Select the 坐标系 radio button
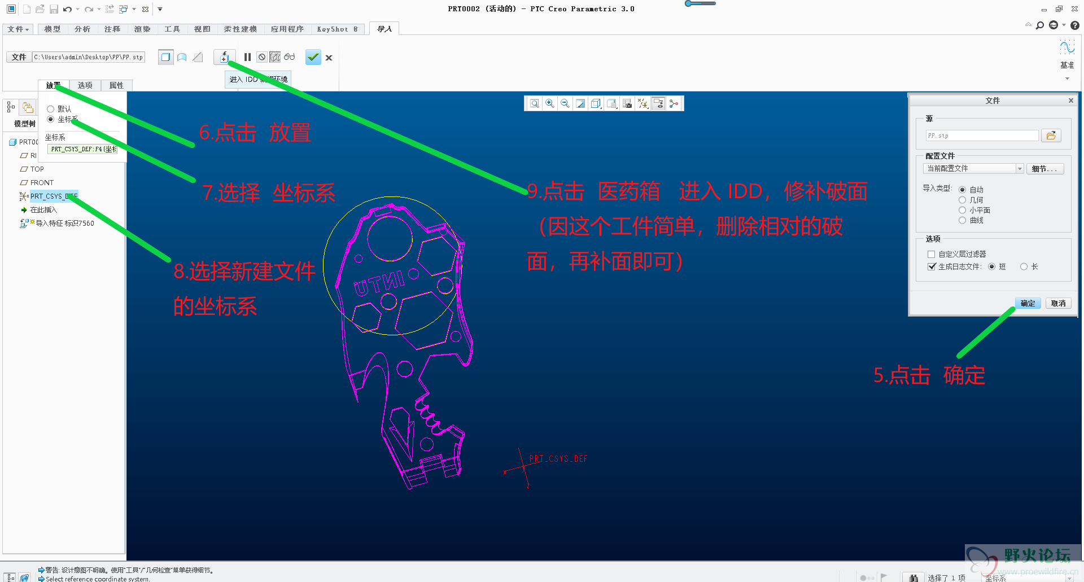Image resolution: width=1084 pixels, height=582 pixels. click(50, 119)
